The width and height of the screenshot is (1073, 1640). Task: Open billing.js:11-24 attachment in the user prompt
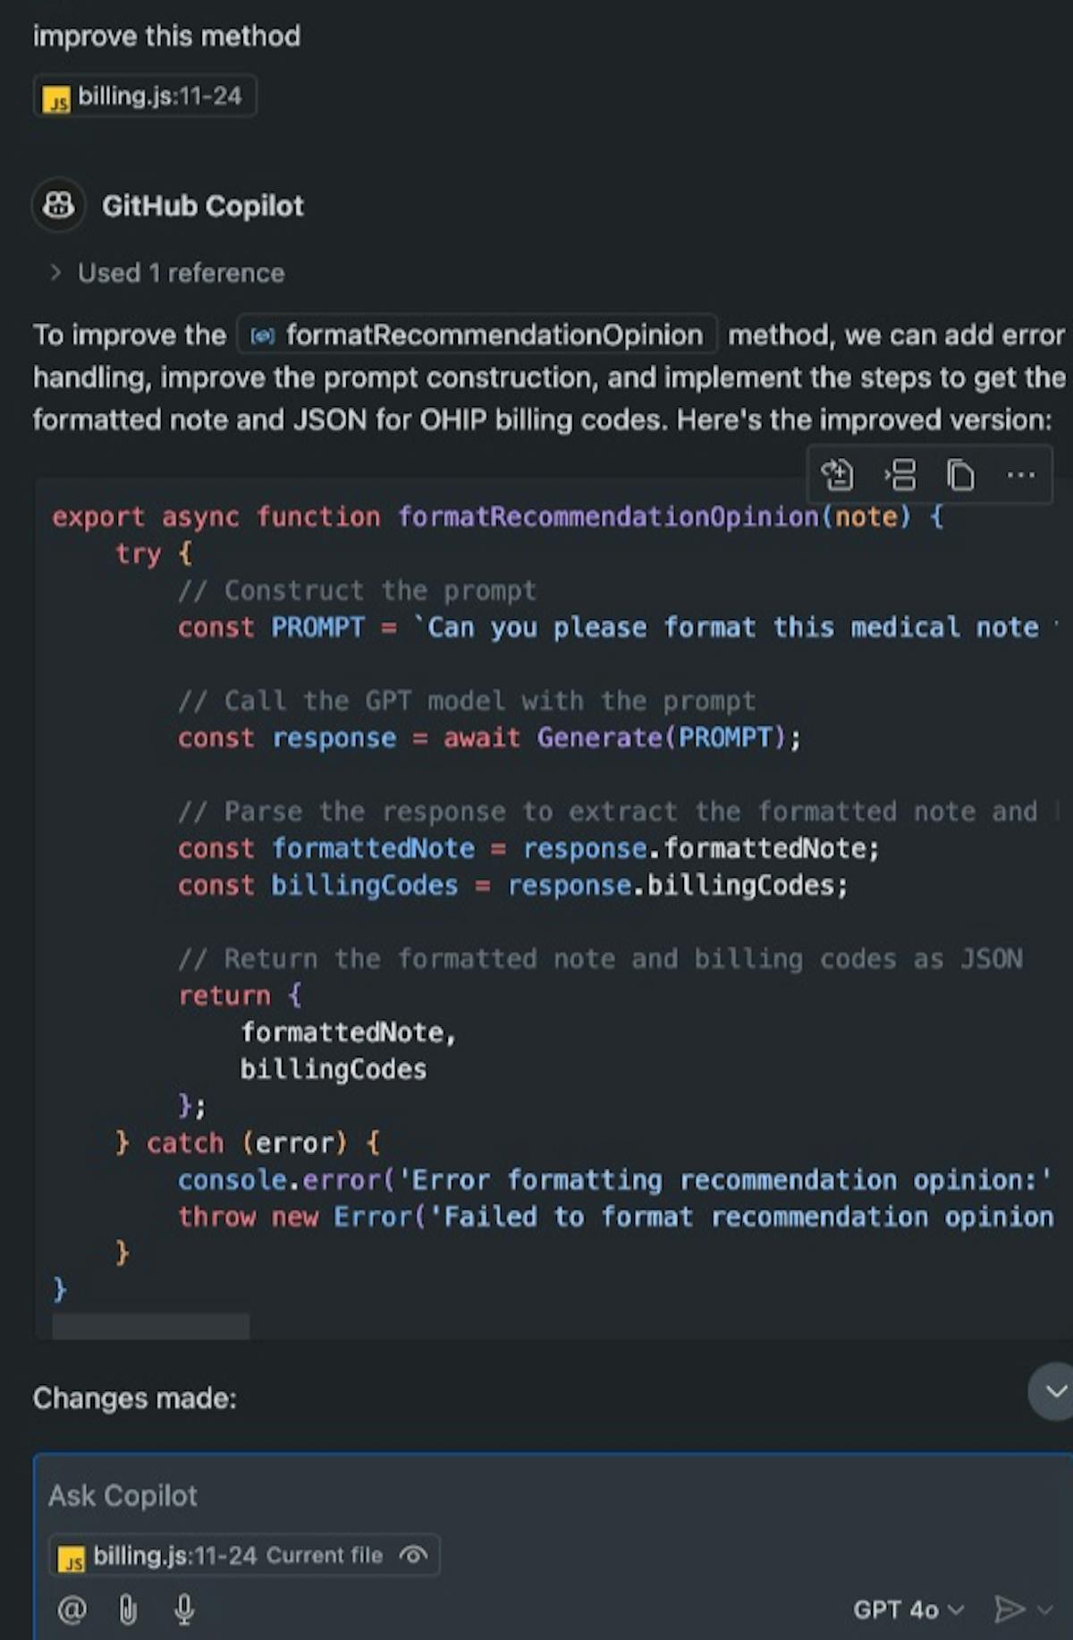point(145,97)
